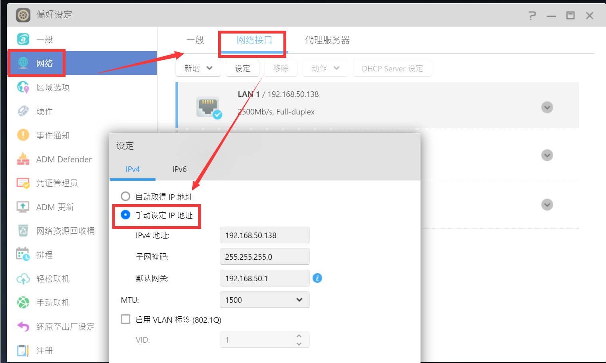This screenshot has height=363, width=606.
Task: Open ADM 更新 in the sidebar
Action: point(55,207)
